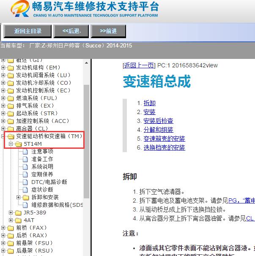Click page icon of 定期保养

[x=25, y=174]
